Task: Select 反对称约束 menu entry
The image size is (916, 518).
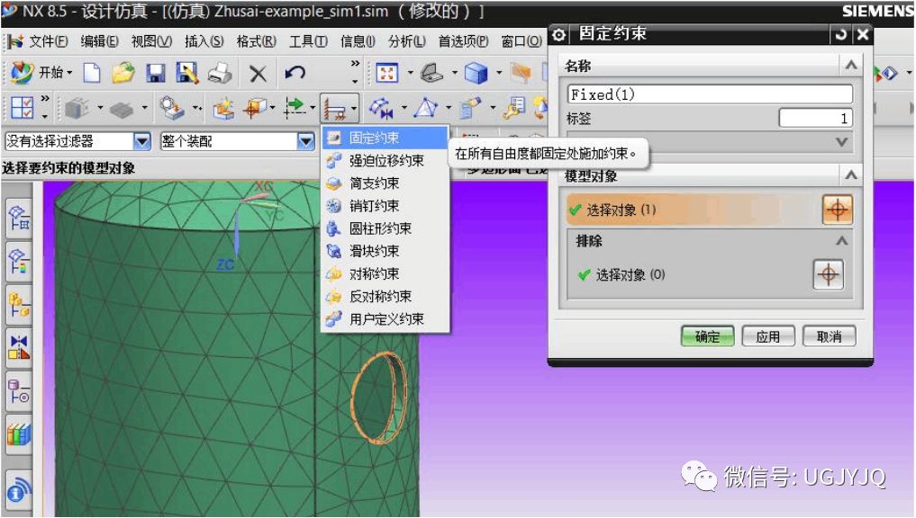Action: pyautogui.click(x=385, y=297)
